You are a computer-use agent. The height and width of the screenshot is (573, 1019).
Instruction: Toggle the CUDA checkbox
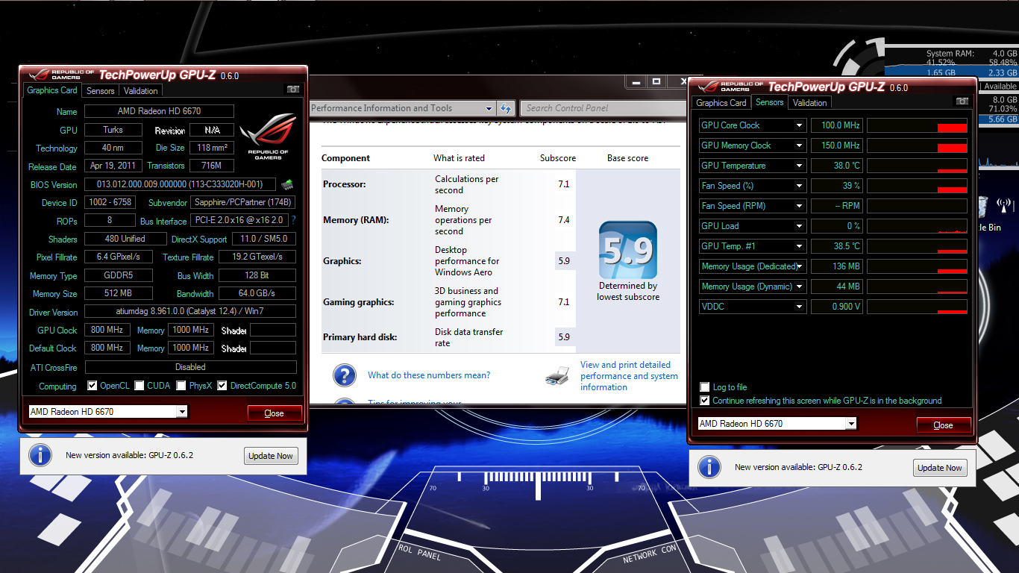[x=139, y=386]
